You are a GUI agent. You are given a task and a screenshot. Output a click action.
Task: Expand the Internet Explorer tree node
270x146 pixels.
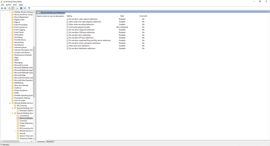[10, 47]
